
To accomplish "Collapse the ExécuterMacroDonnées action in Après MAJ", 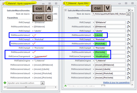I will pyautogui.click(x=65, y=10).
